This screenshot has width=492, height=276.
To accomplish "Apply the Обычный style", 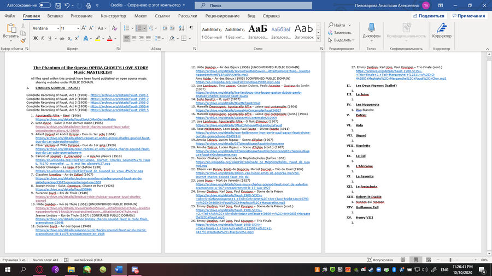I will (x=212, y=32).
